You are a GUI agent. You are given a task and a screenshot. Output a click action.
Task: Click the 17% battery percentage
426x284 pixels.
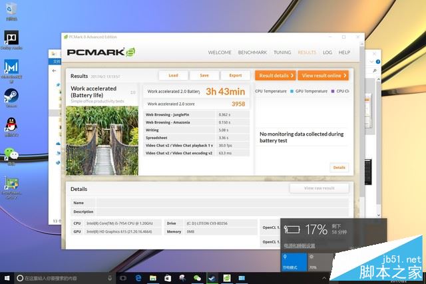(x=316, y=229)
